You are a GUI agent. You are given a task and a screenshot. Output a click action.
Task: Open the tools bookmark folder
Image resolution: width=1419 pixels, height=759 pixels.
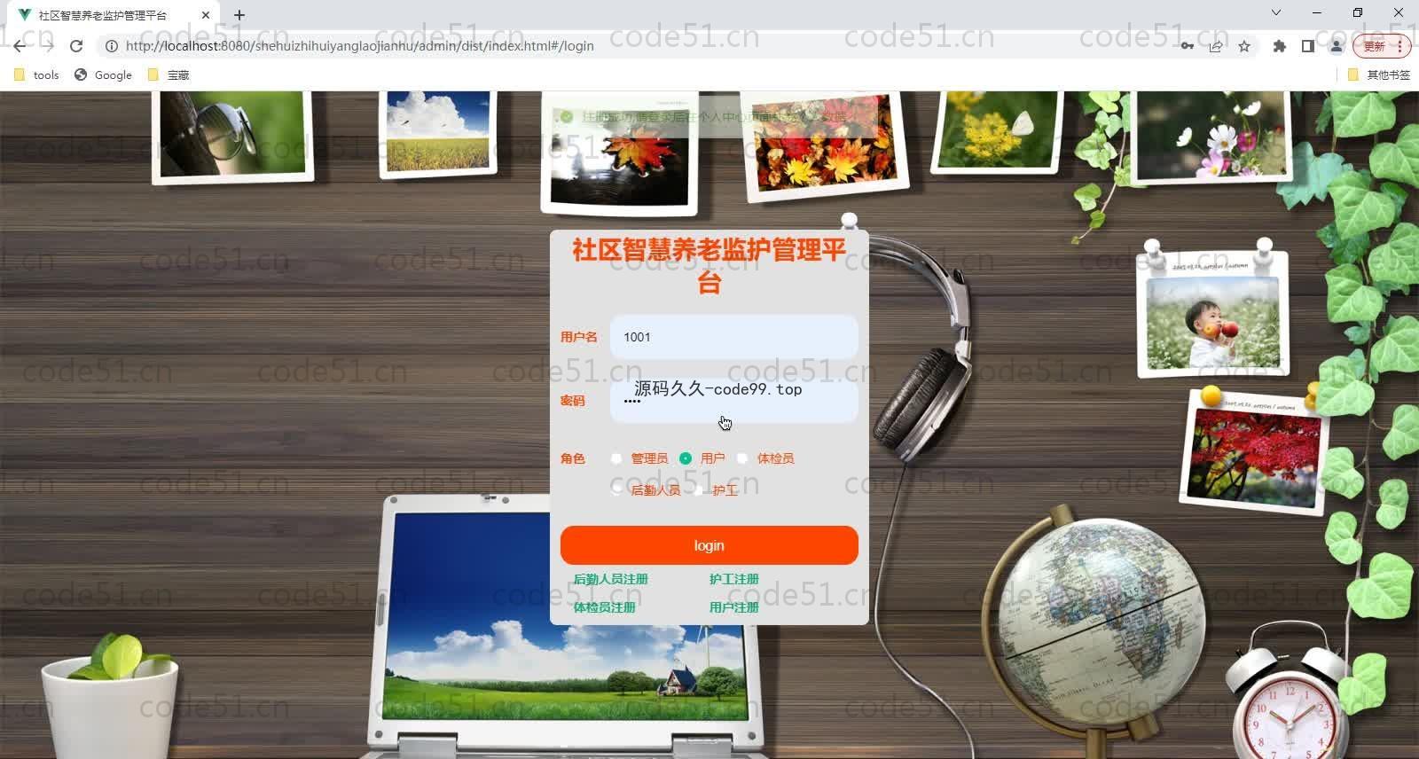coord(36,75)
